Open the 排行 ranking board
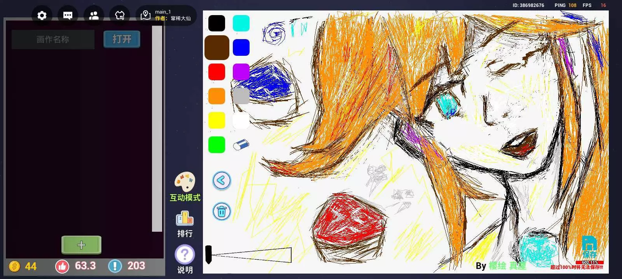Screen dimensions: 622x279 click(x=185, y=224)
